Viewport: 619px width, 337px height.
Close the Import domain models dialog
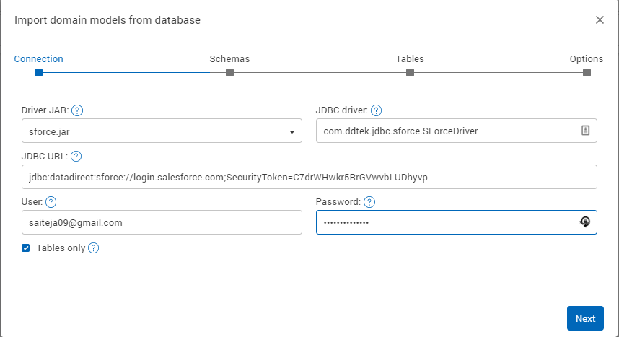600,19
